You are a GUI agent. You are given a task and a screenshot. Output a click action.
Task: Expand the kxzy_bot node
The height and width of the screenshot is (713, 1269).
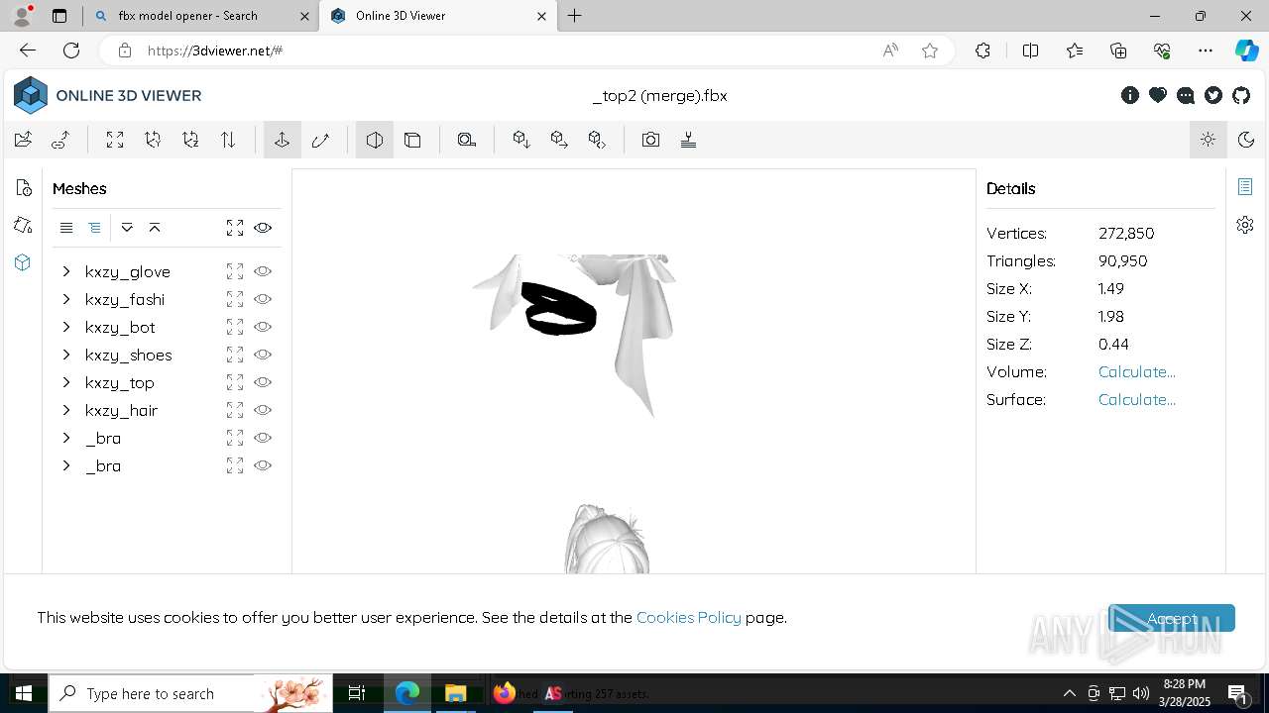(66, 327)
